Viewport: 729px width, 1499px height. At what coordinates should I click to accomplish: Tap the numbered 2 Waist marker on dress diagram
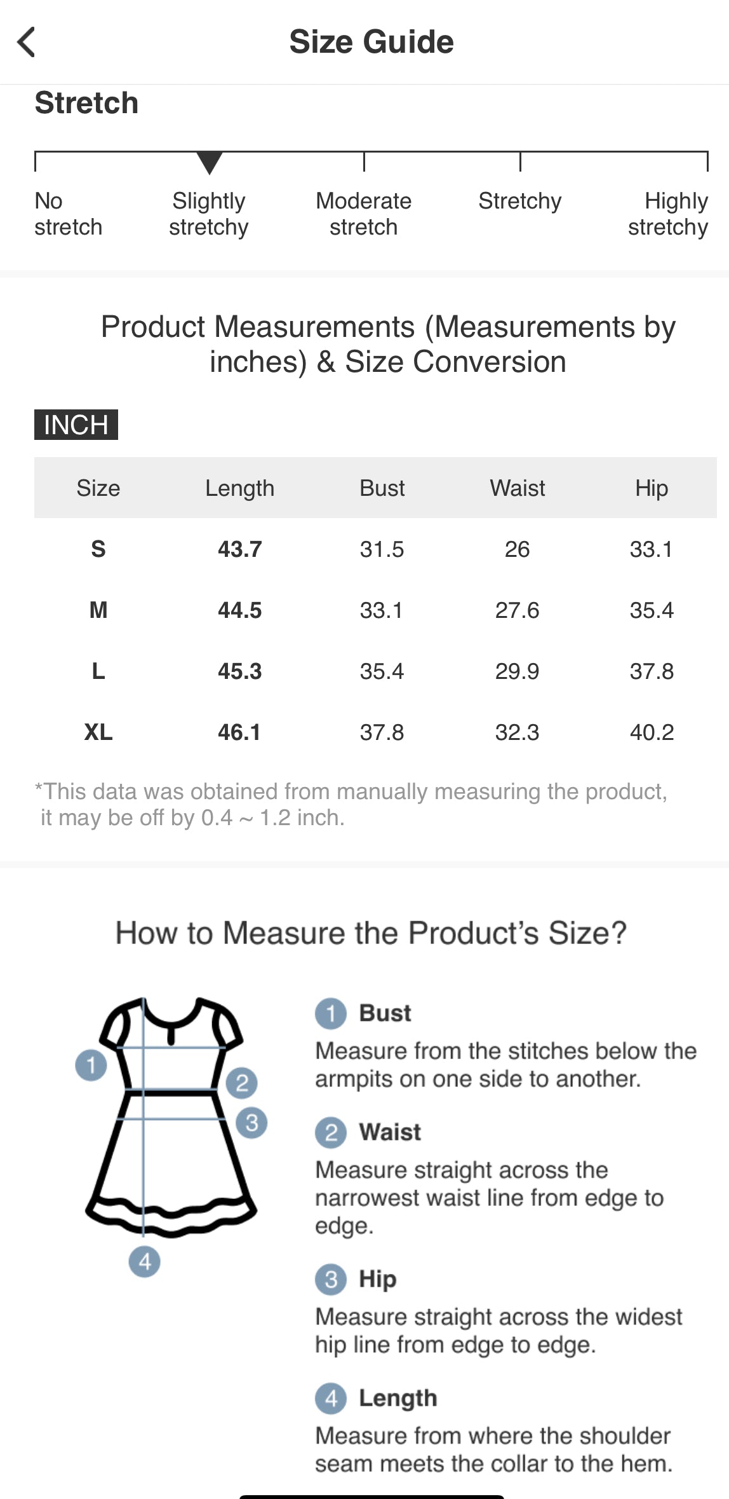coord(242,1082)
